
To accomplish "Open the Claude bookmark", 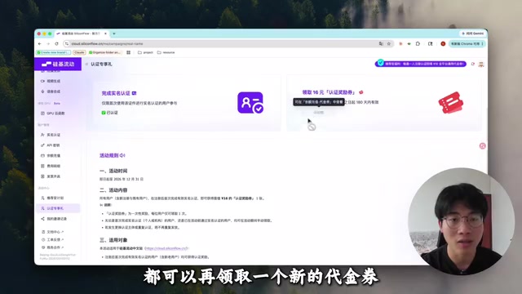I will pos(79,52).
